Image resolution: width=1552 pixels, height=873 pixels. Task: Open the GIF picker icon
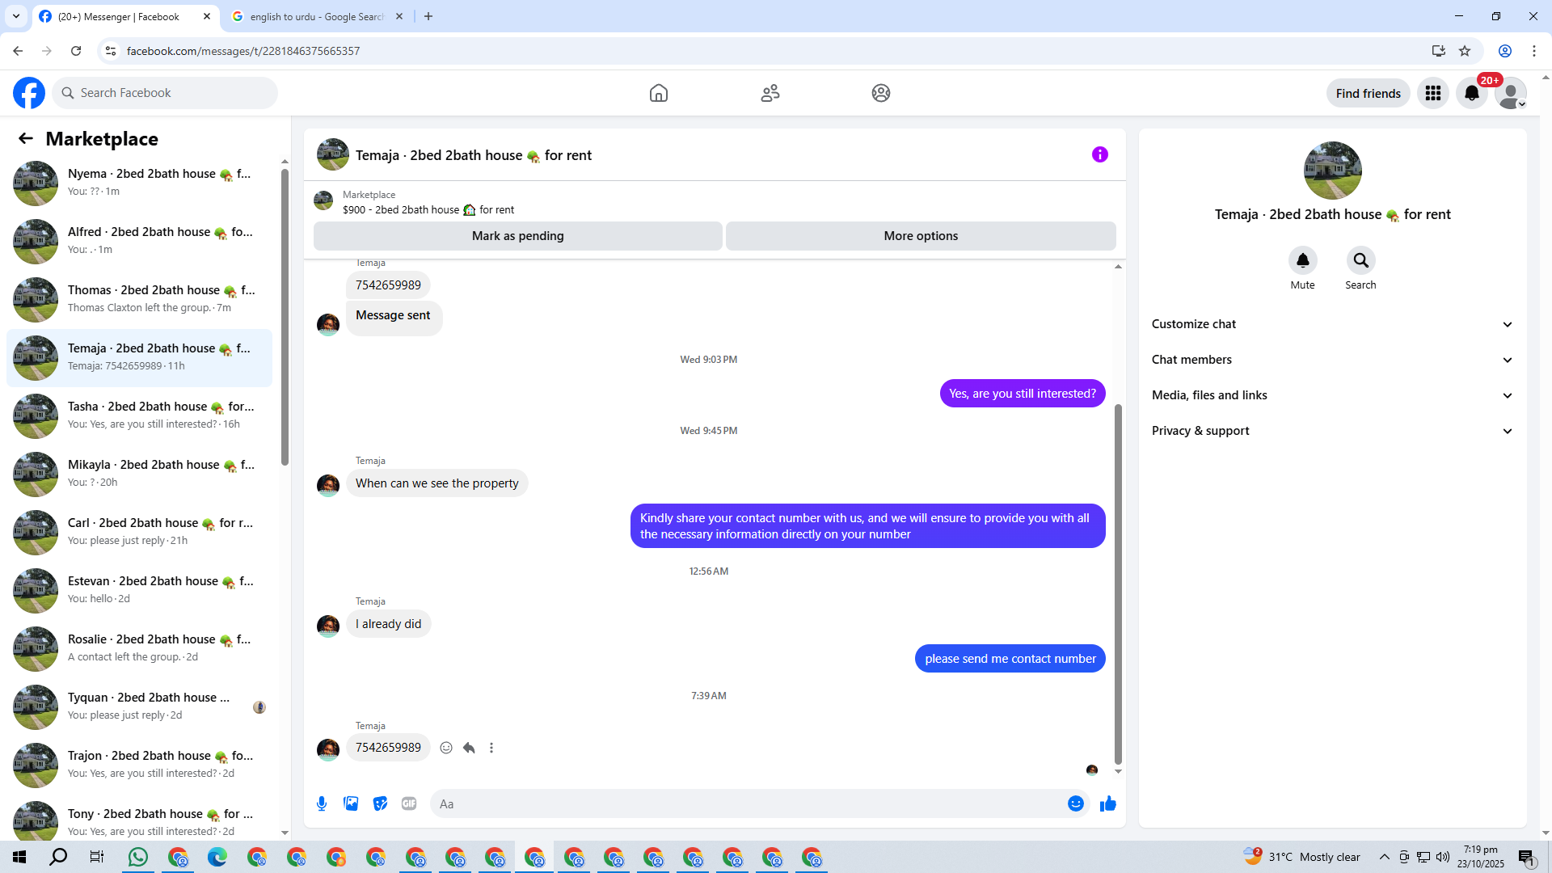(x=409, y=803)
